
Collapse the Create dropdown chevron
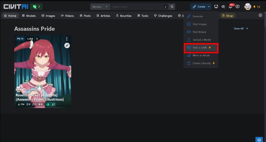tap(209, 7)
